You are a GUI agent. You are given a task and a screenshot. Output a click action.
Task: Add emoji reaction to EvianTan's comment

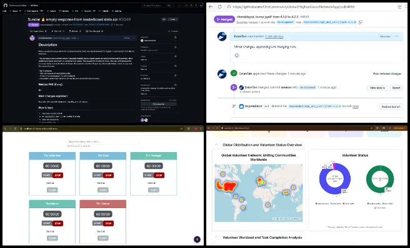237,55
